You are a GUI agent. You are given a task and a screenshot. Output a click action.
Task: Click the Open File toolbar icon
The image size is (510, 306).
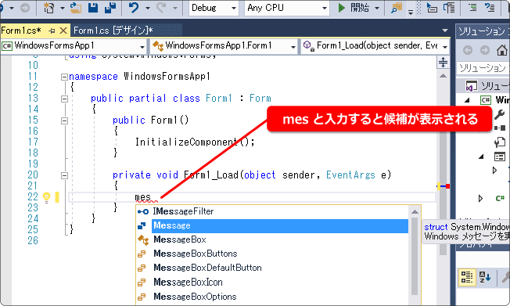tap(76, 8)
